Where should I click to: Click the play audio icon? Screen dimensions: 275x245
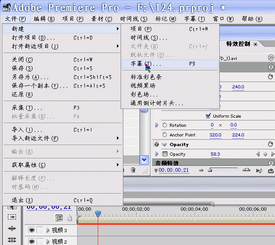click(x=259, y=170)
